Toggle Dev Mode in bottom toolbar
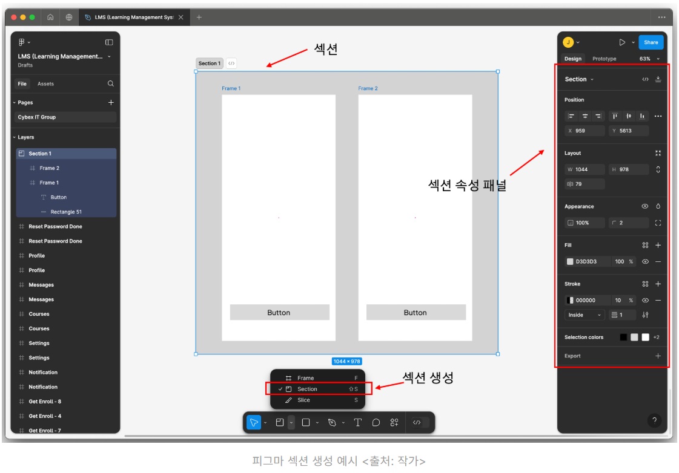This screenshot has height=473, width=679. tap(417, 422)
